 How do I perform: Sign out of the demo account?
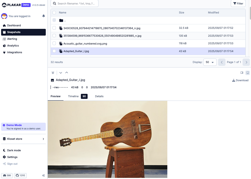click(x=12, y=164)
